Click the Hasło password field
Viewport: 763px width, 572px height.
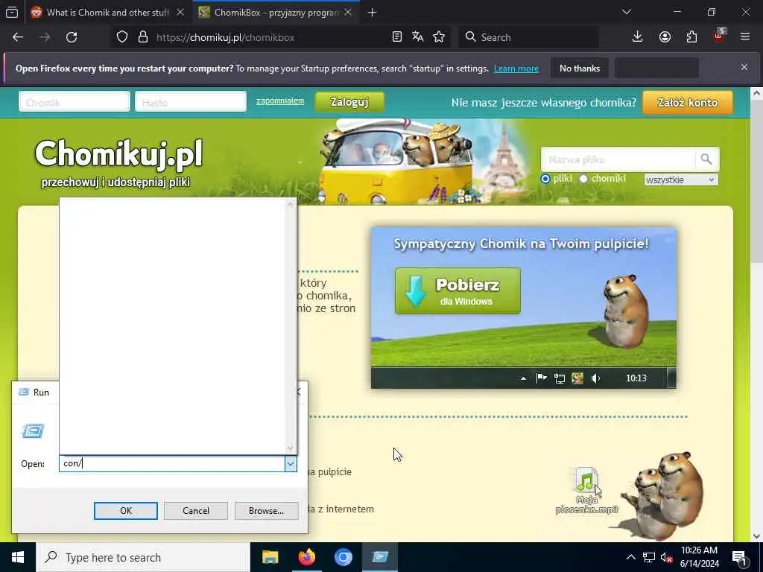pyautogui.click(x=191, y=102)
